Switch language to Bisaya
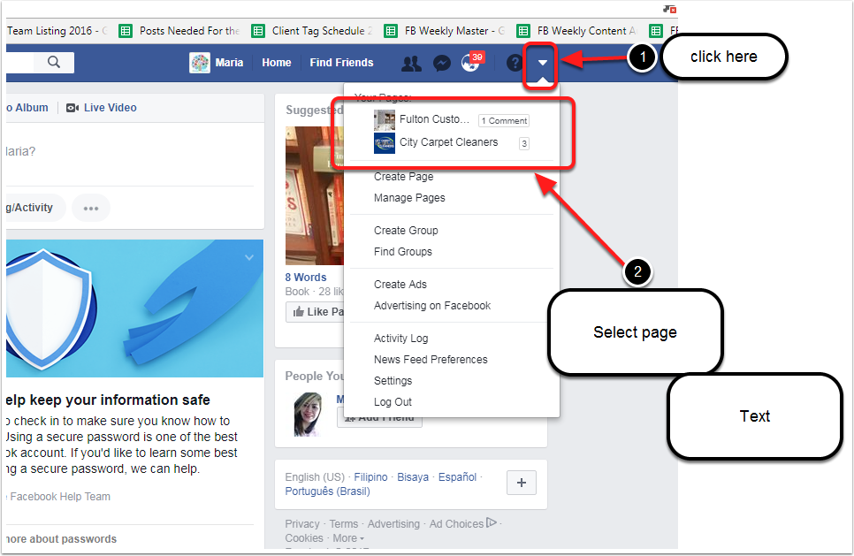The image size is (854, 556). pyautogui.click(x=413, y=477)
